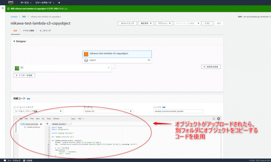This screenshot has width=271, height=162.
Task: Open the アクション dropdown
Action: [164, 23]
